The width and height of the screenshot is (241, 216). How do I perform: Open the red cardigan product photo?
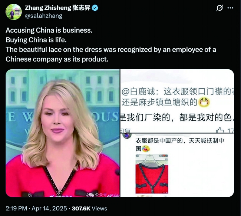[x=152, y=174]
